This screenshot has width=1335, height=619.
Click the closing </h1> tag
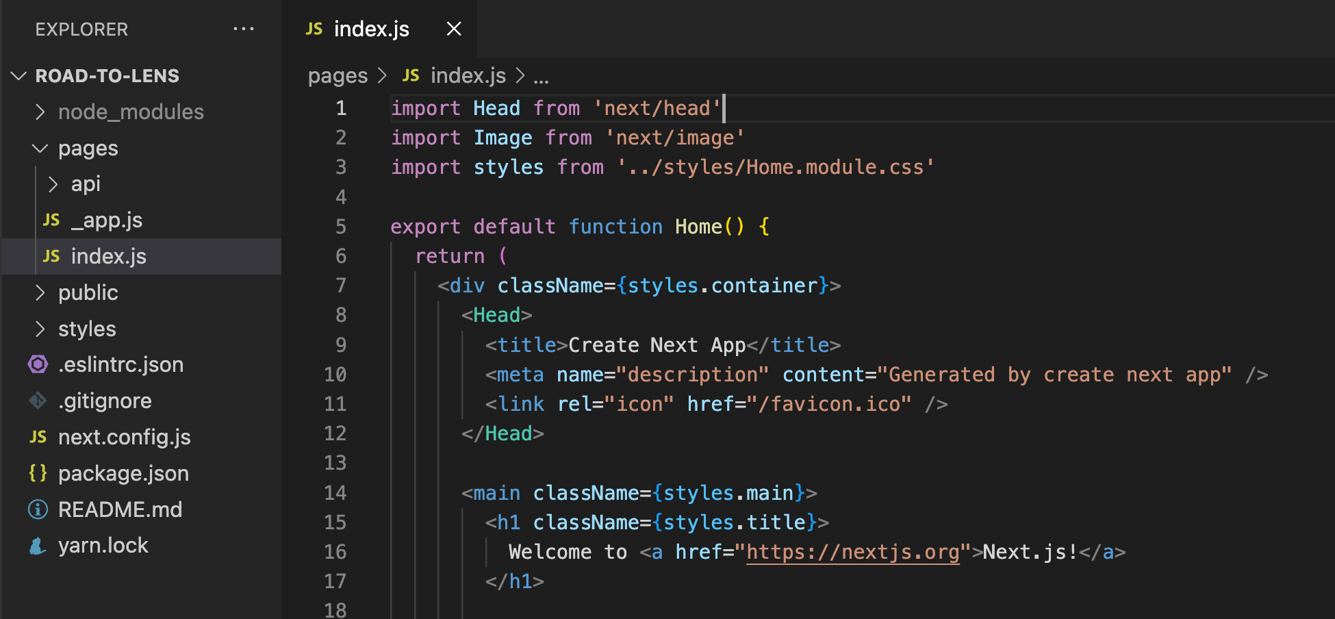pos(515,581)
